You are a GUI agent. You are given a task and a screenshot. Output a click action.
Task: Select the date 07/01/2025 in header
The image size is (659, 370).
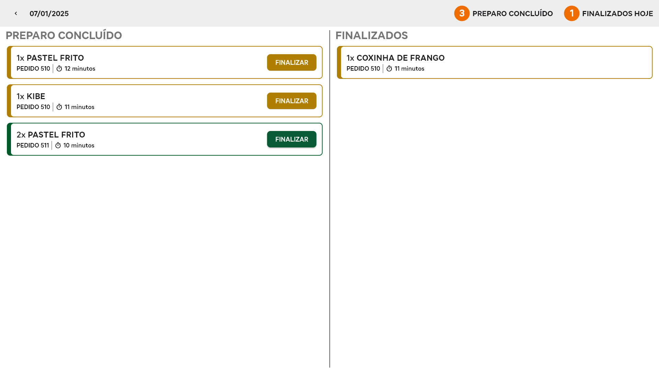pyautogui.click(x=49, y=14)
